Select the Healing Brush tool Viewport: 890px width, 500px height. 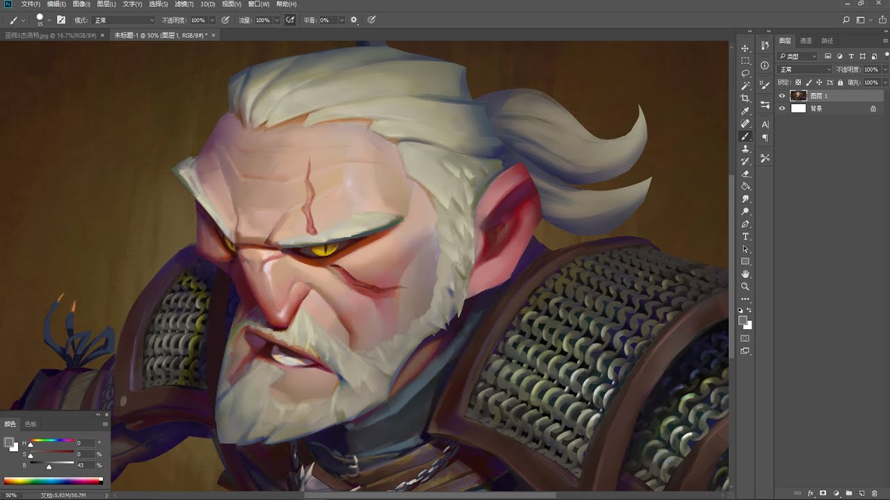pyautogui.click(x=745, y=124)
